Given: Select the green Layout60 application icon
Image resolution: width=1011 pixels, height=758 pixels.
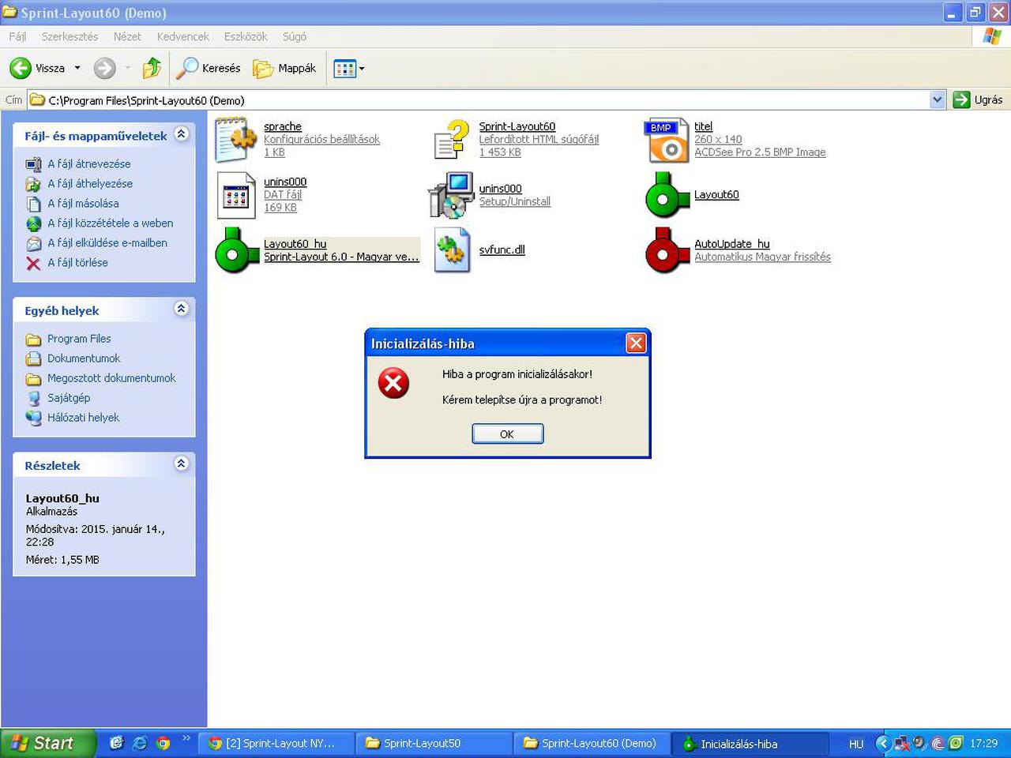Looking at the screenshot, I should [x=667, y=195].
